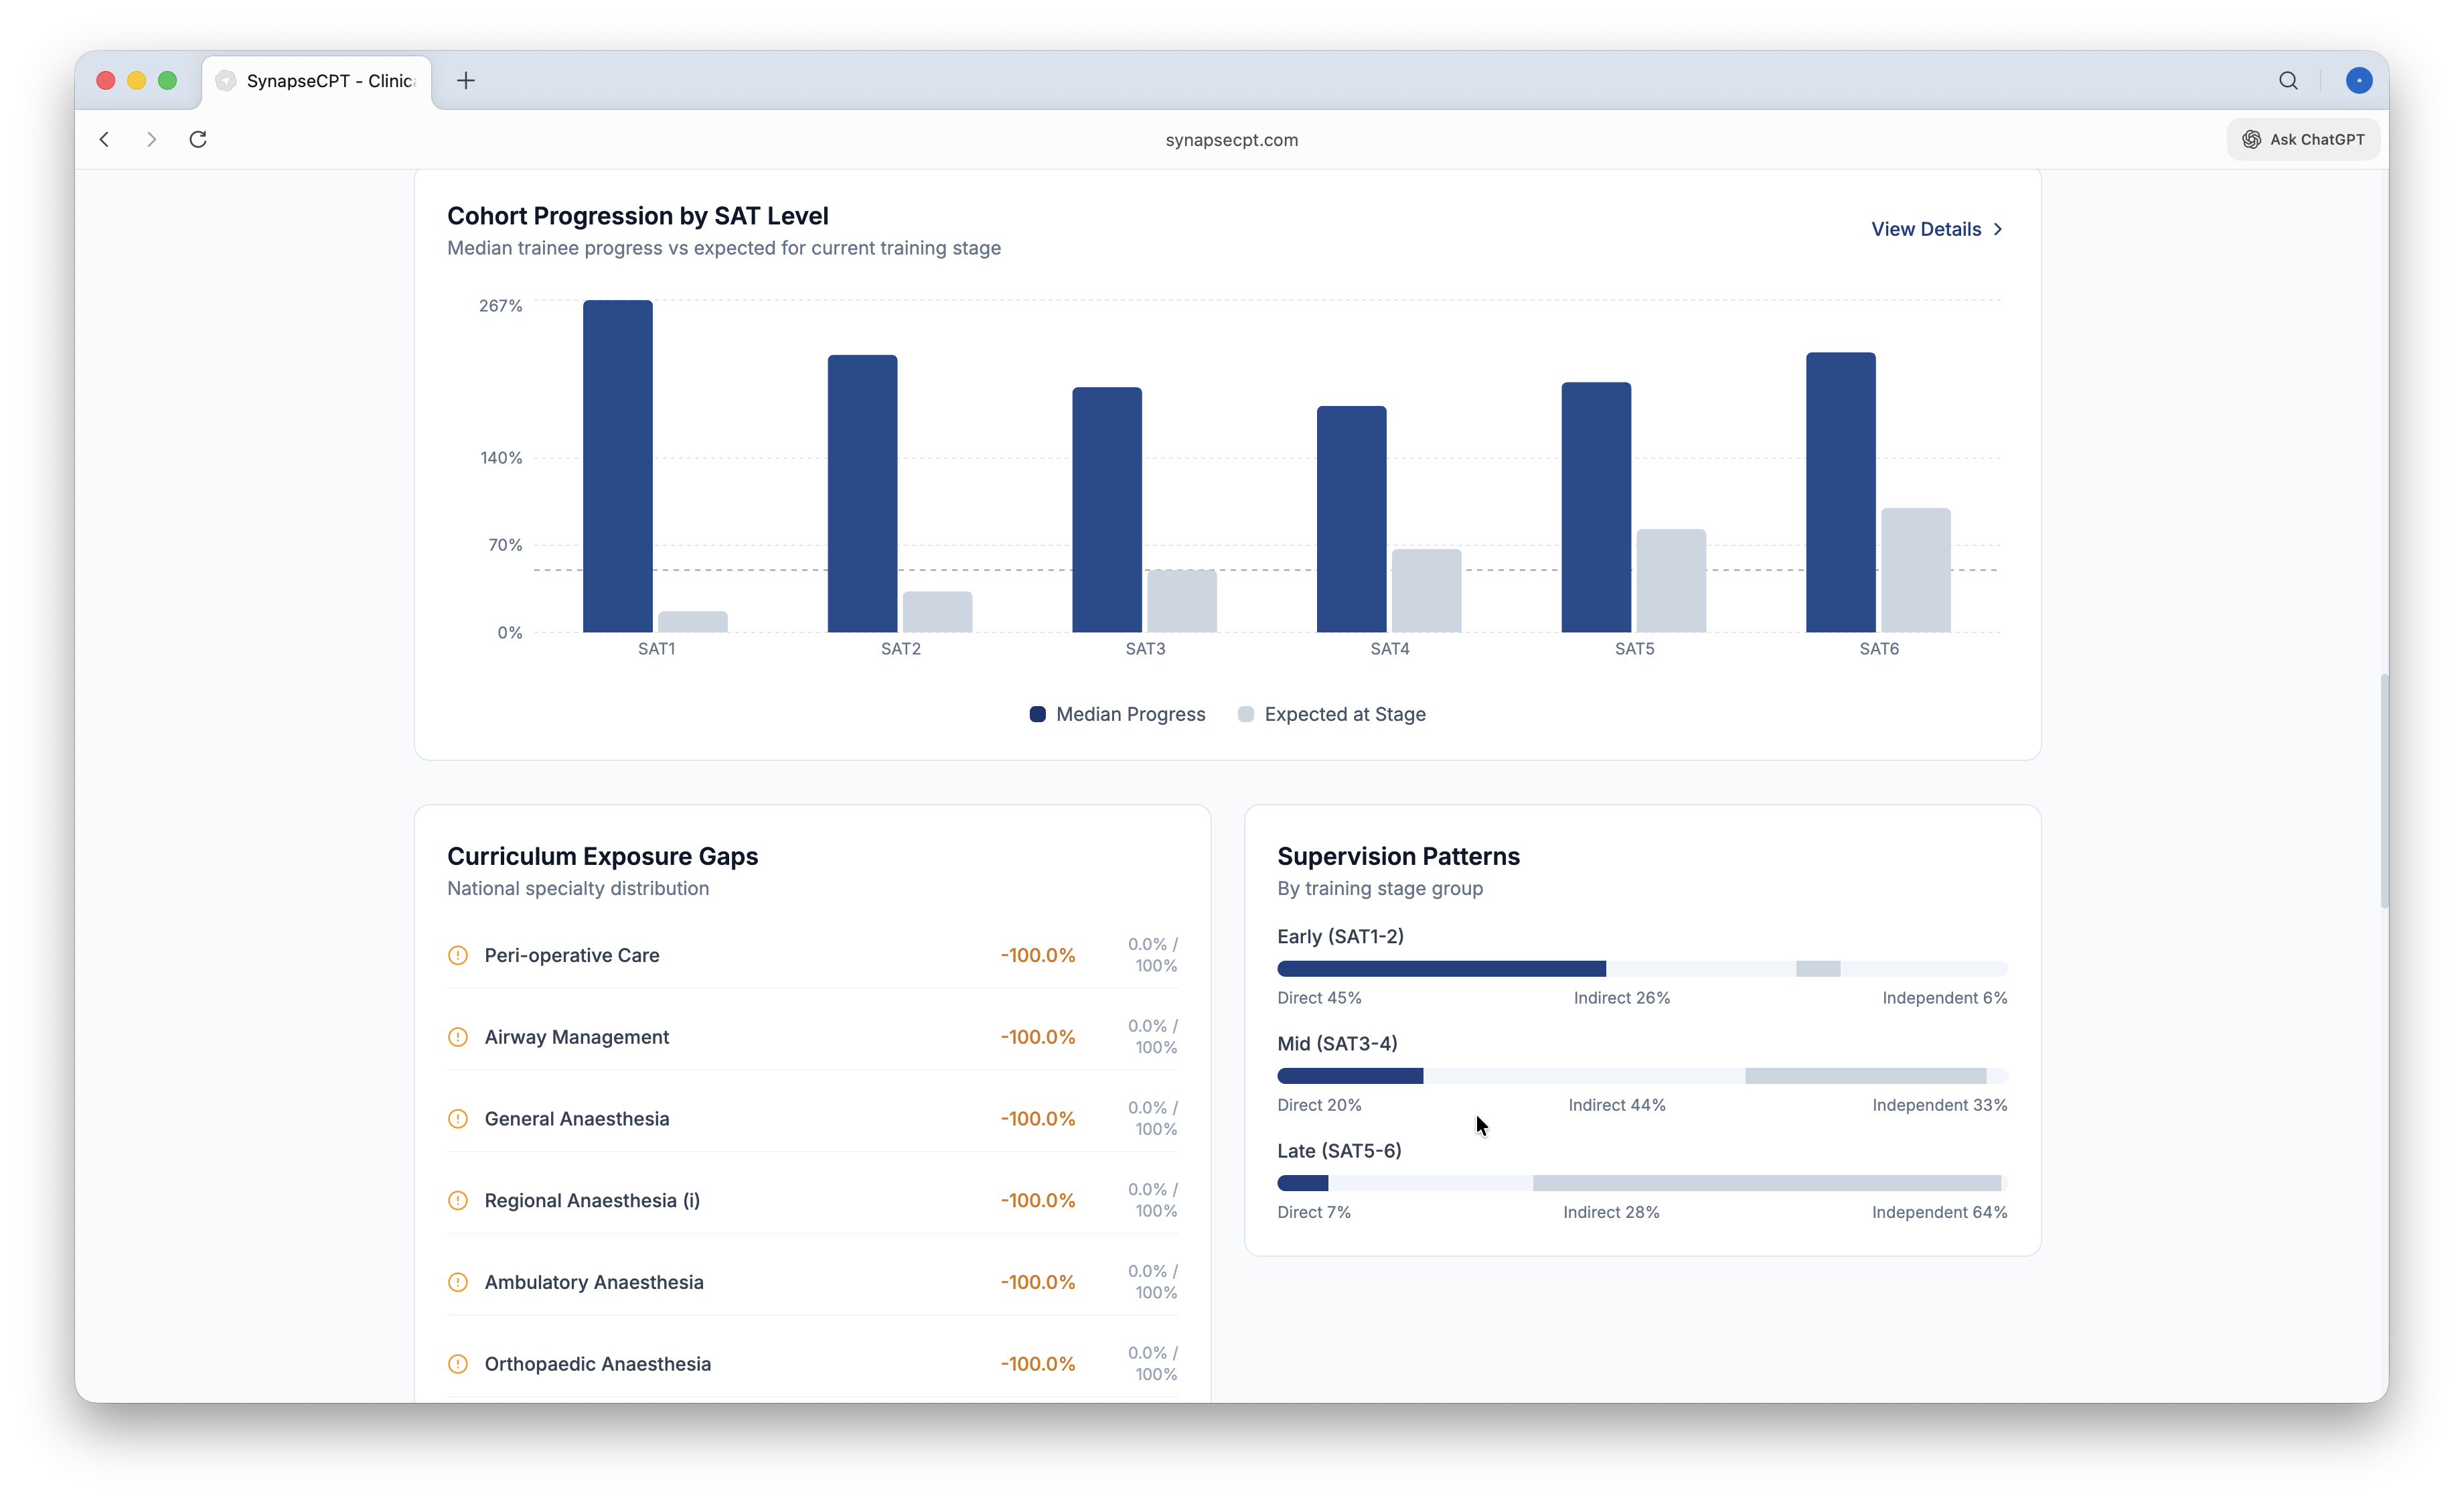Click alert icon next to Orthopaedic Anaesthesia
The height and width of the screenshot is (1502, 2464).
[458, 1364]
